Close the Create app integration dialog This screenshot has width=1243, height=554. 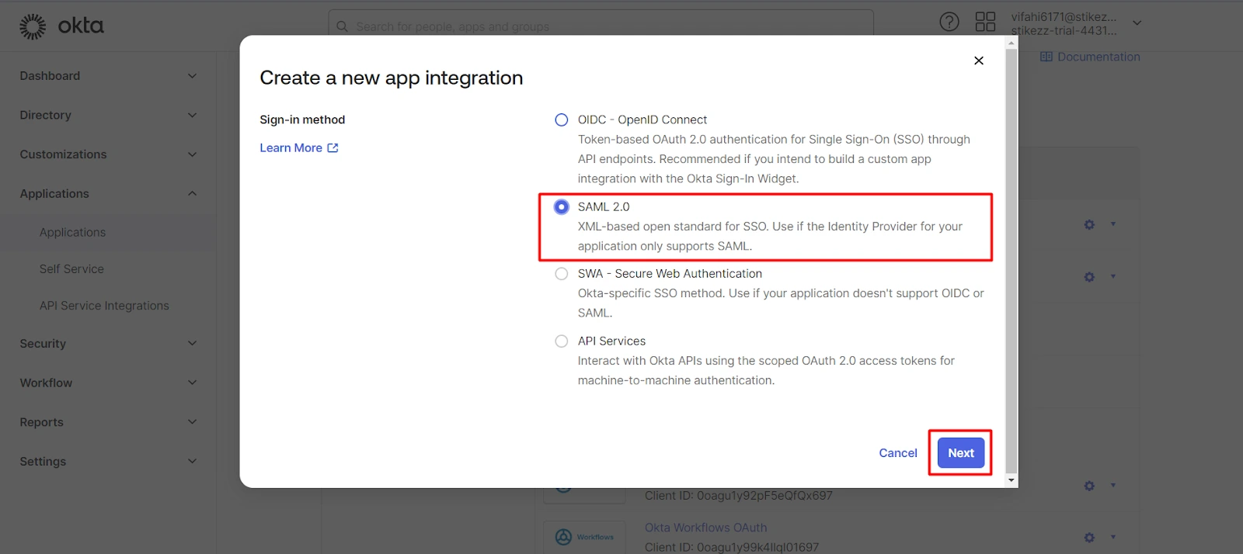click(x=979, y=61)
